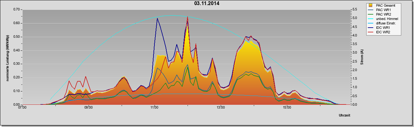Click the 0.30 gridline label on left axis
This screenshot has height=127, width=414.
click(17, 64)
